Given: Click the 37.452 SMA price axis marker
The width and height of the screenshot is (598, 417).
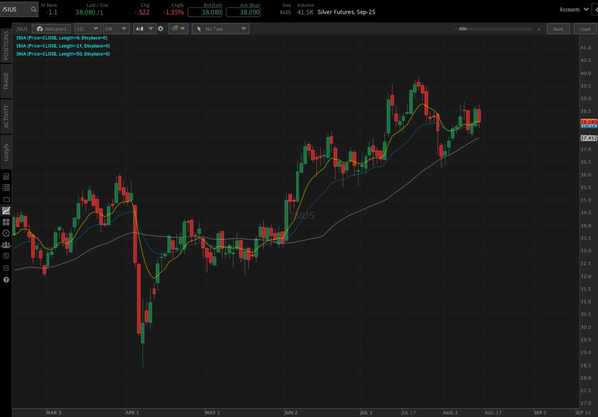Looking at the screenshot, I should [x=589, y=138].
